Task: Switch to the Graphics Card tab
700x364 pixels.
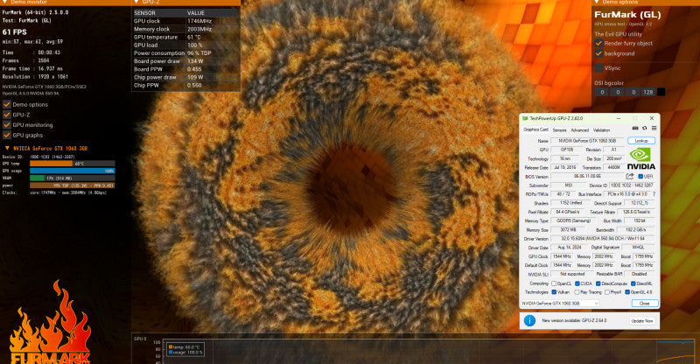Action: pyautogui.click(x=535, y=130)
